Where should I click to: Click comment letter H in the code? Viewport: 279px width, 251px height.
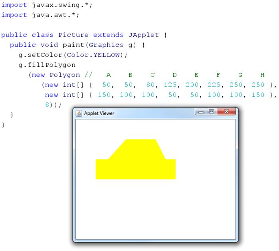click(x=263, y=75)
